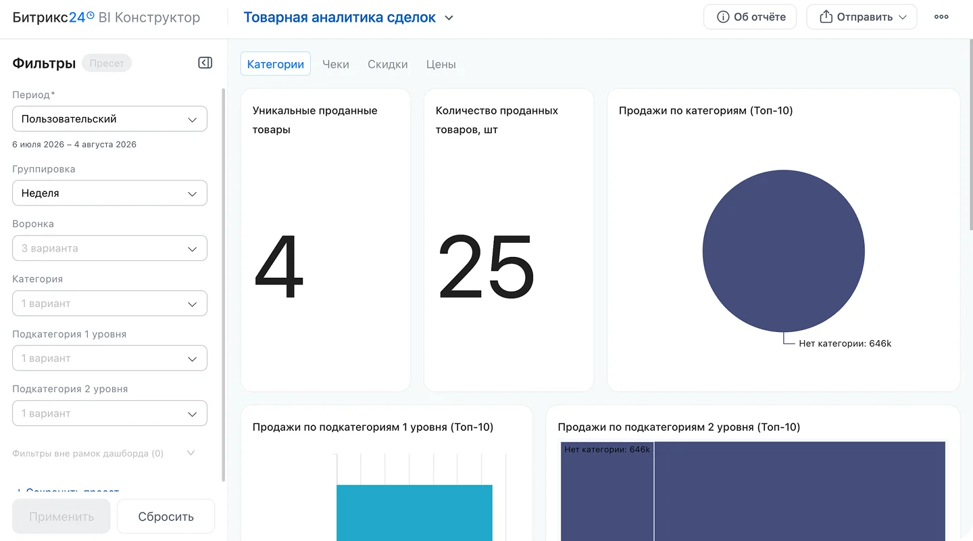
Task: Click the number 4 unique products value
Action: [x=278, y=267]
